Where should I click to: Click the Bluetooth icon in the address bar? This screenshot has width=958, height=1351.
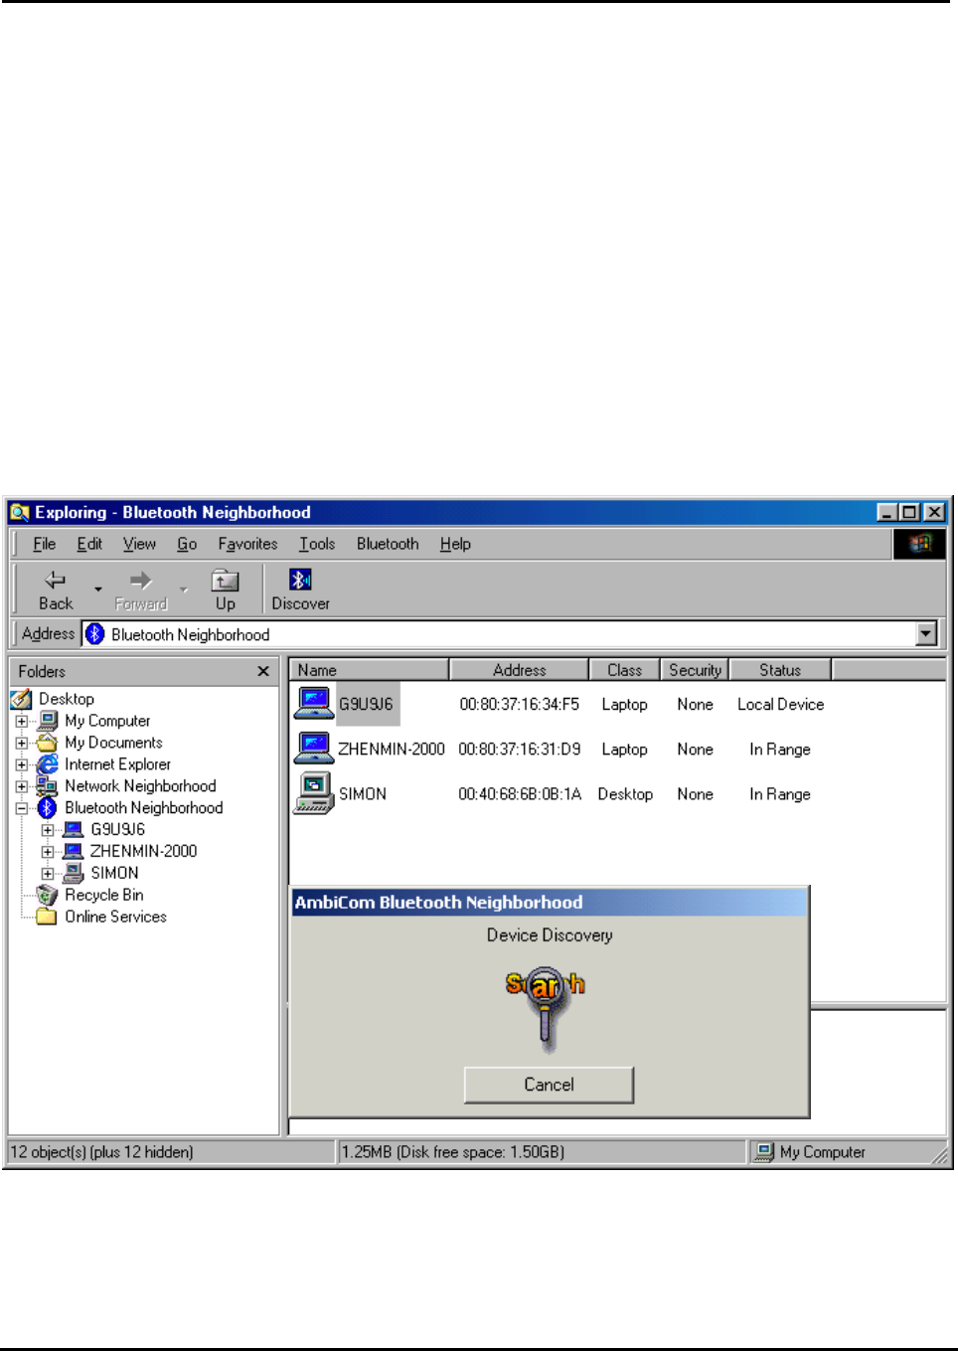click(95, 633)
